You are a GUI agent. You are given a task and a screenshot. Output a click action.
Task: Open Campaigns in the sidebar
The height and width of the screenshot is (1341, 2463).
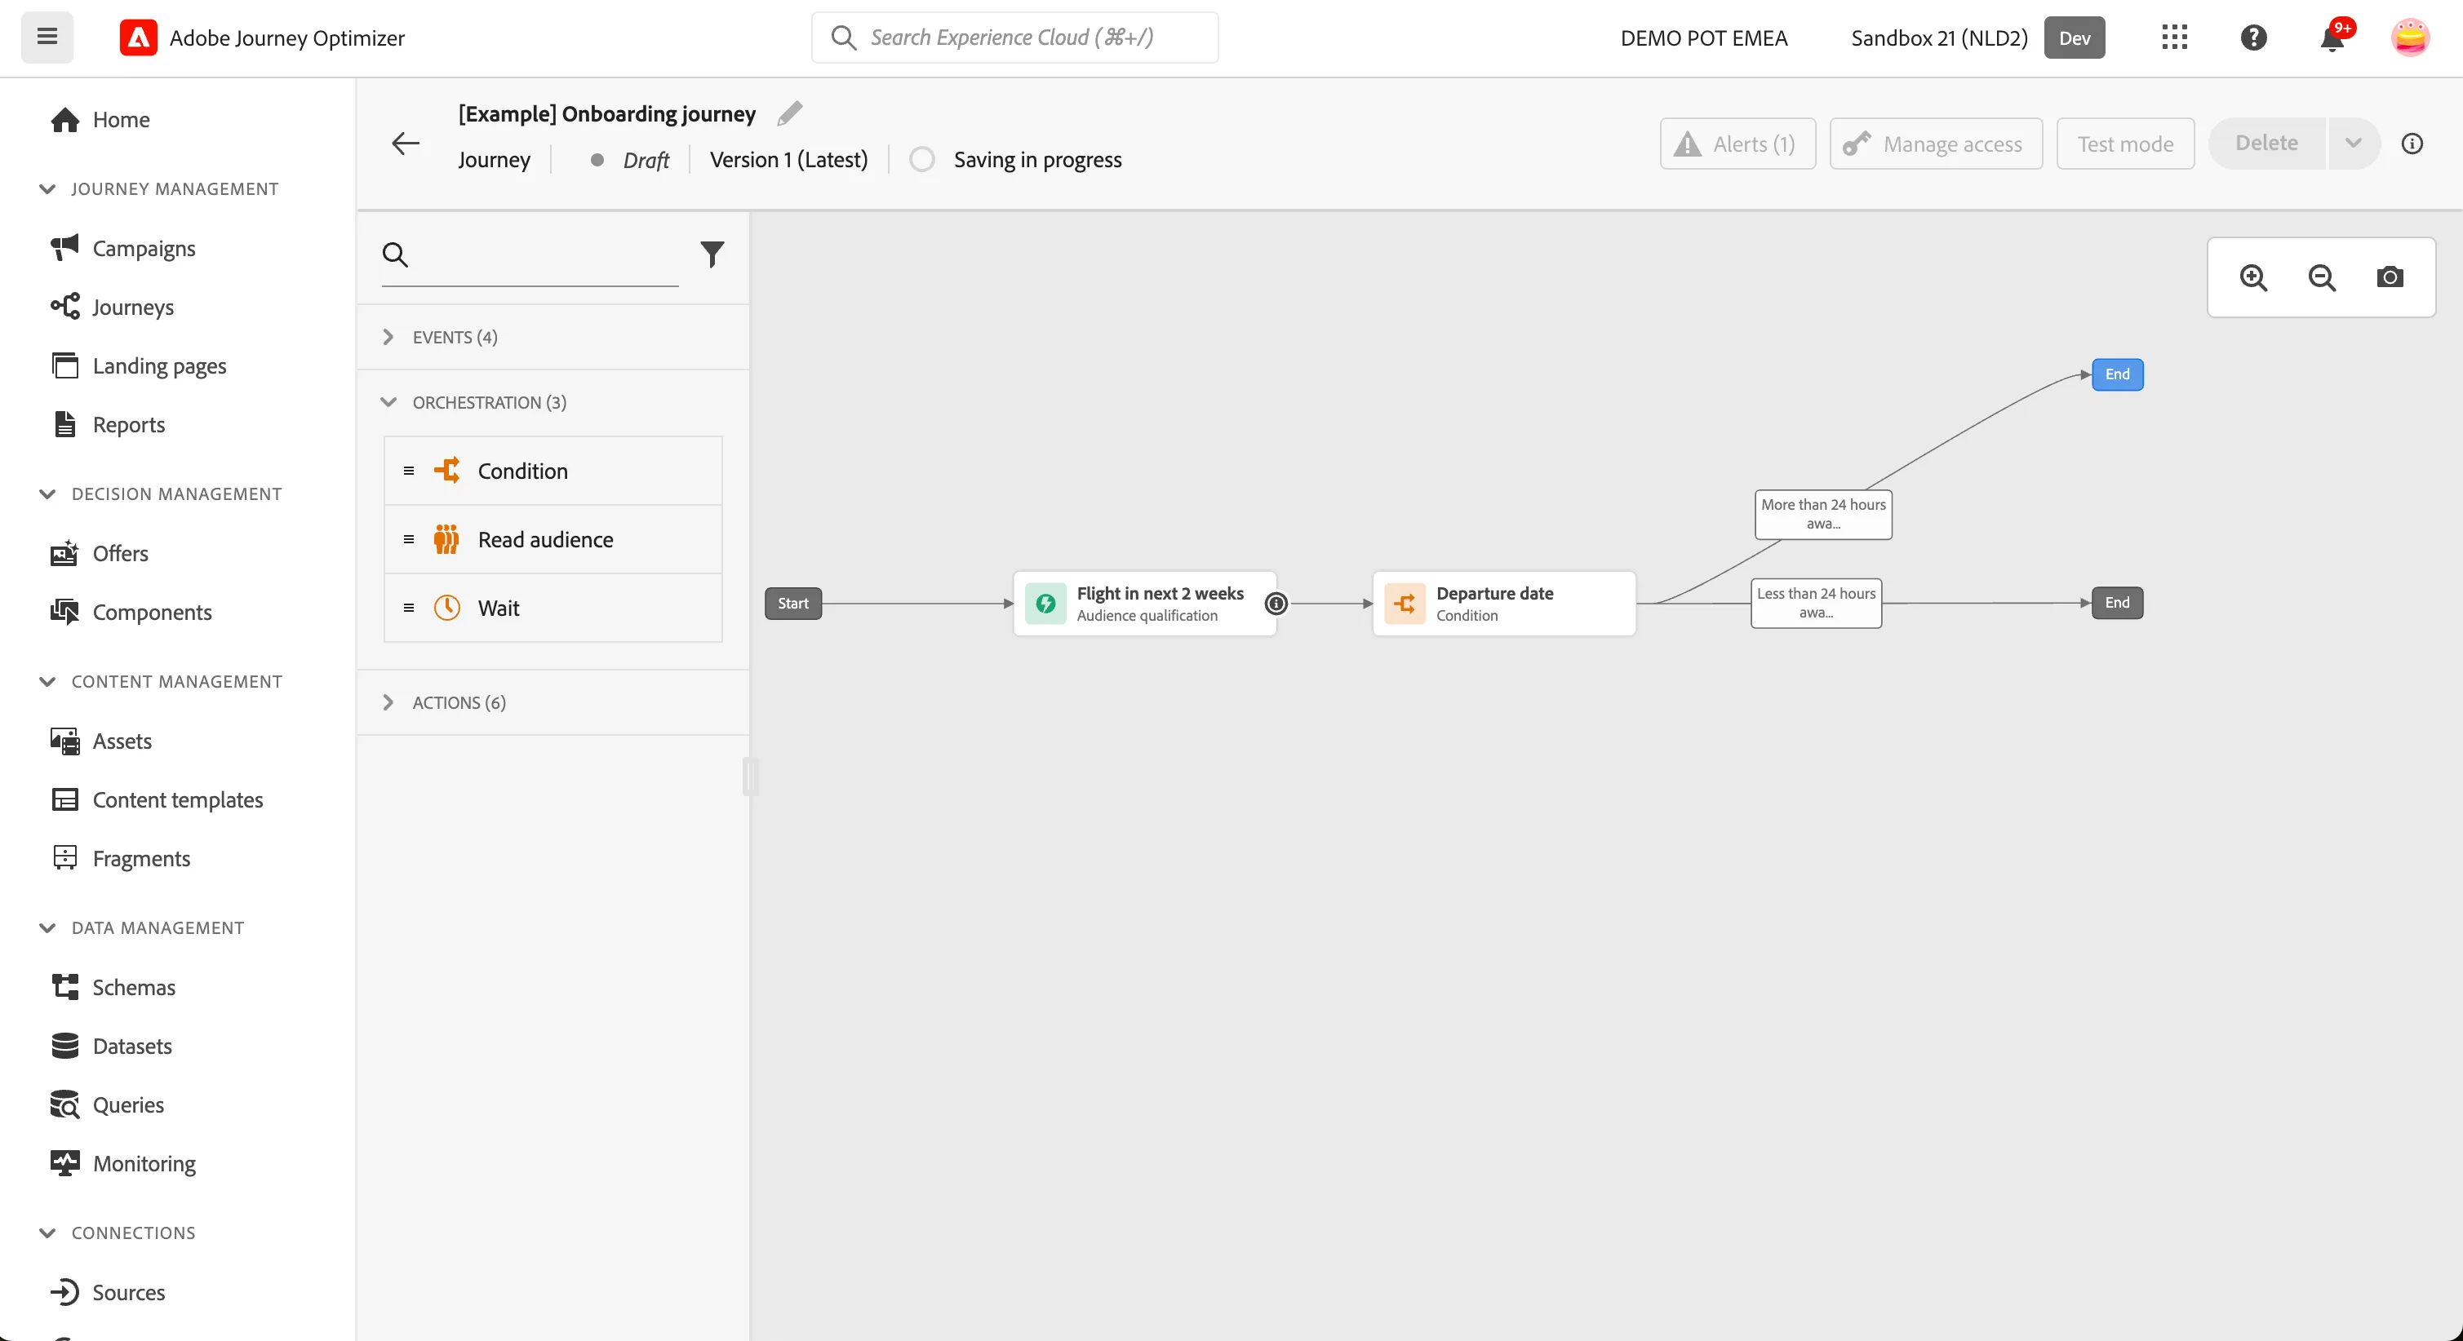tap(144, 249)
